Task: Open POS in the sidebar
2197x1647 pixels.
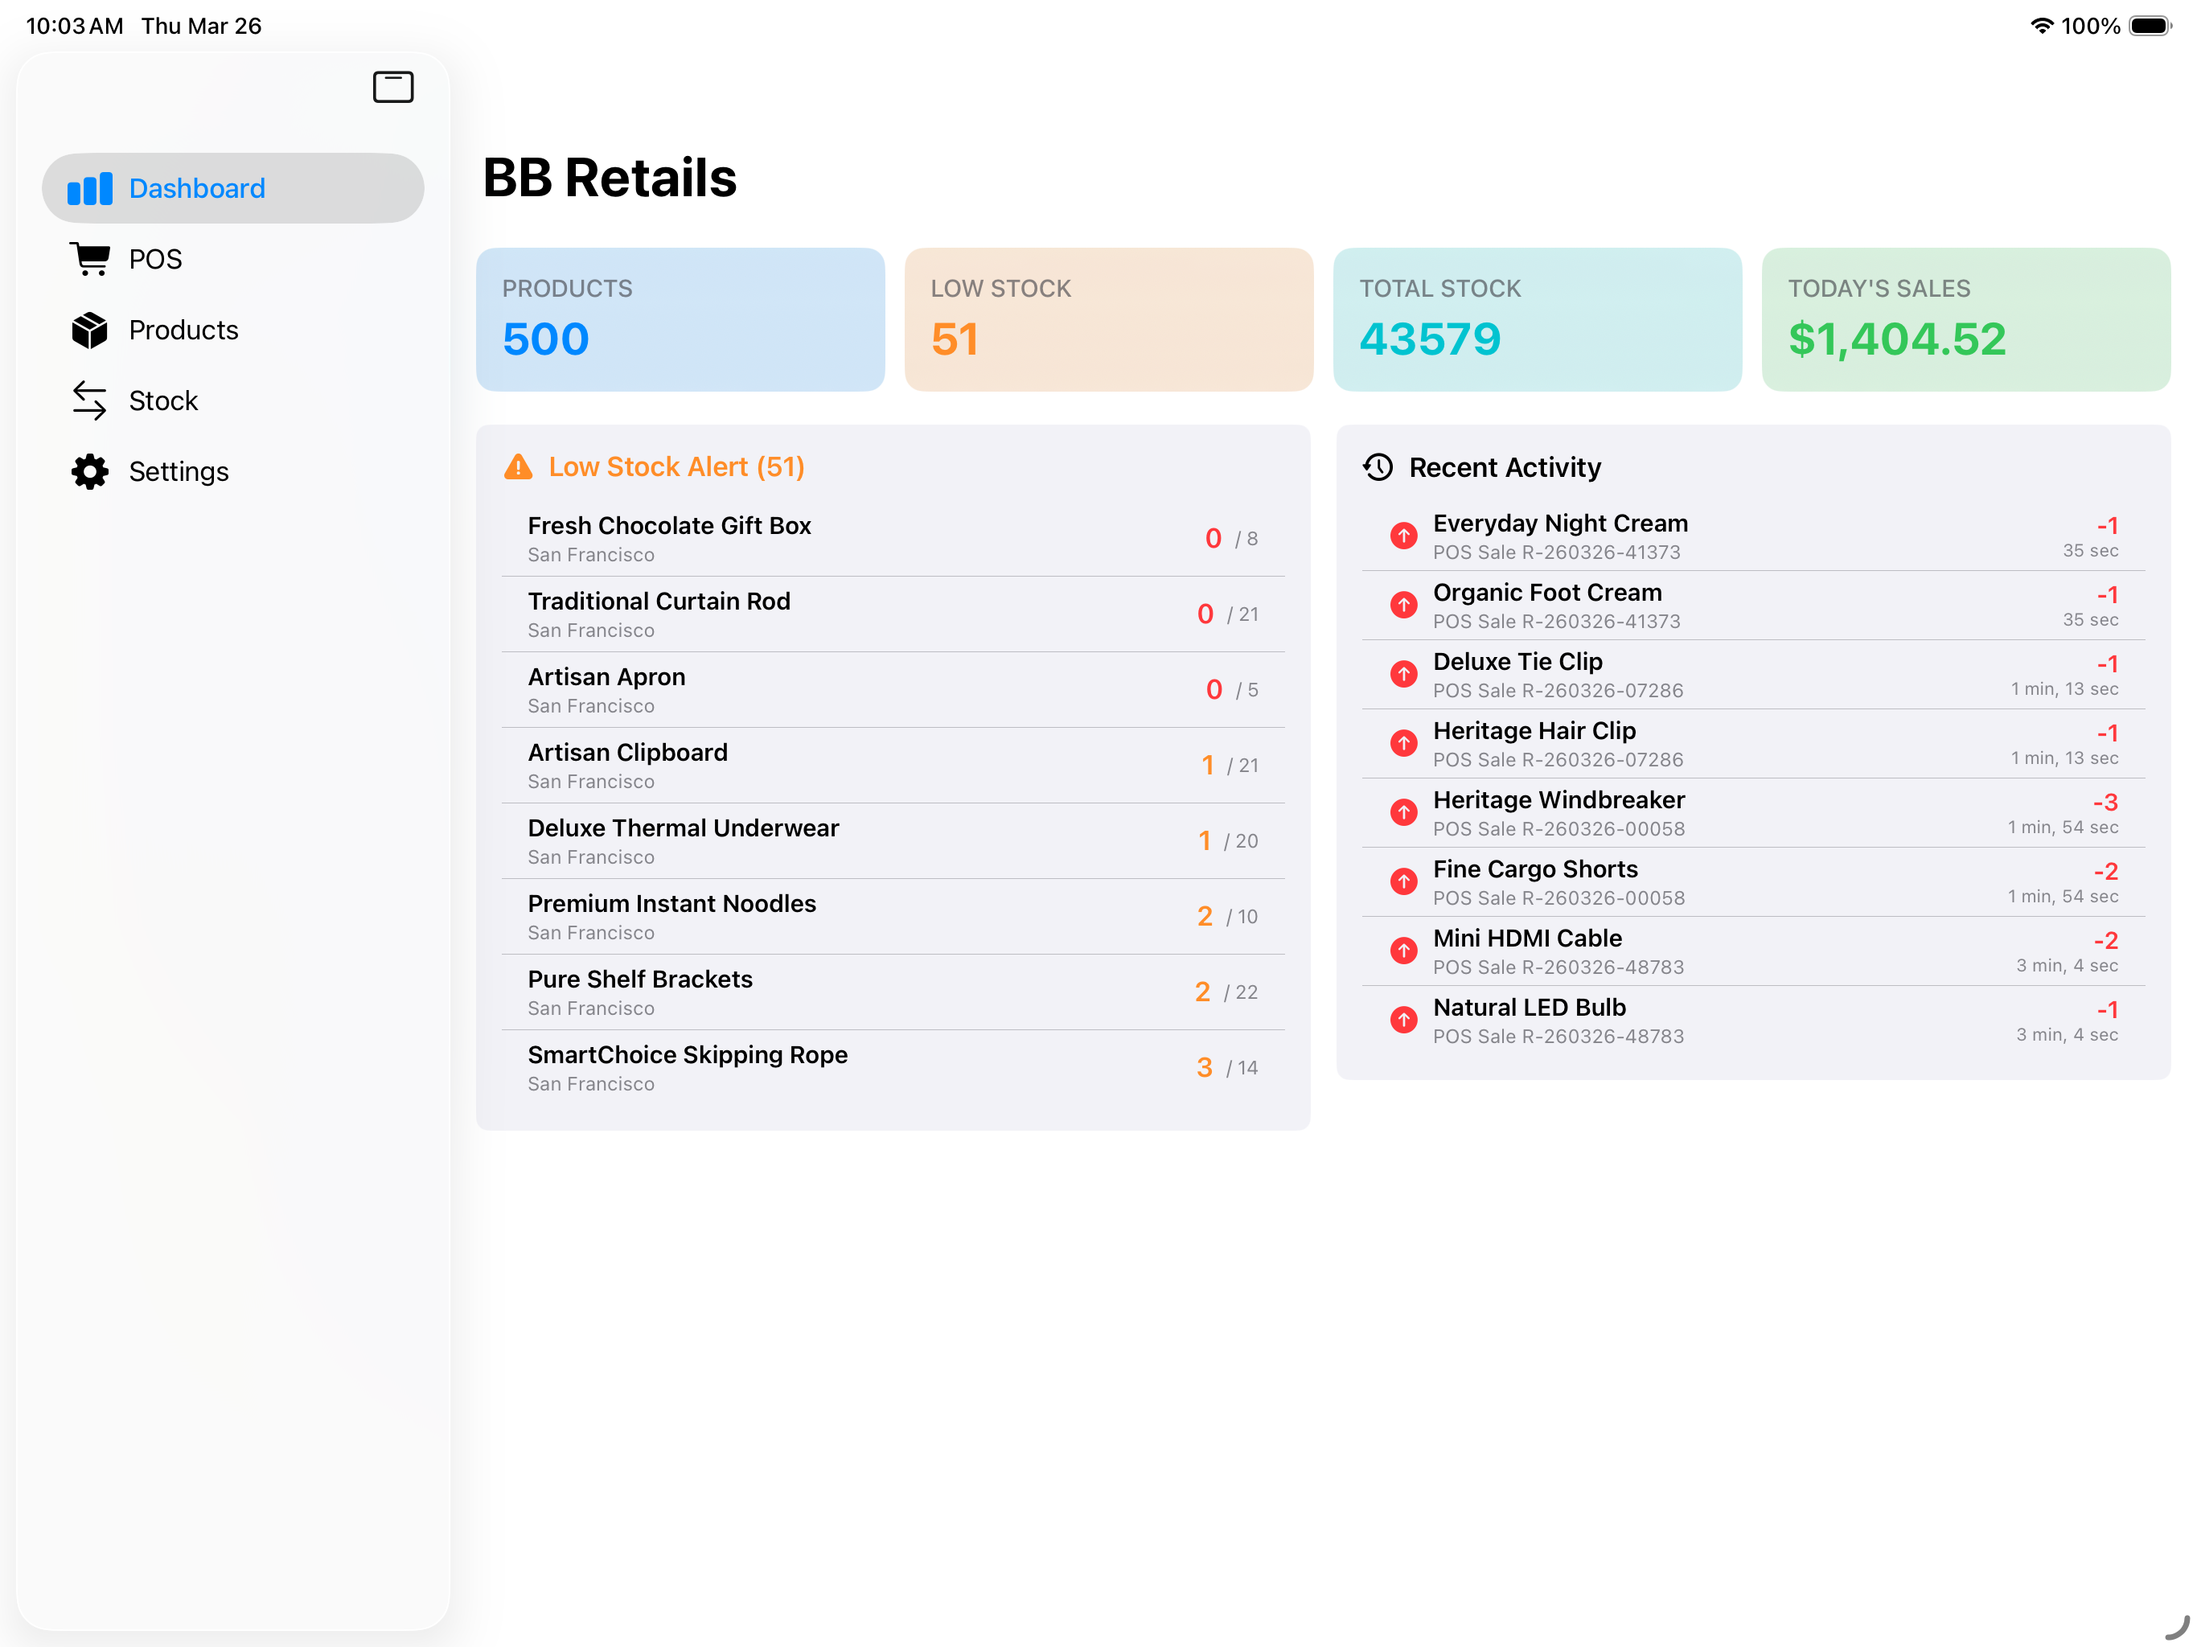Action: 232,259
